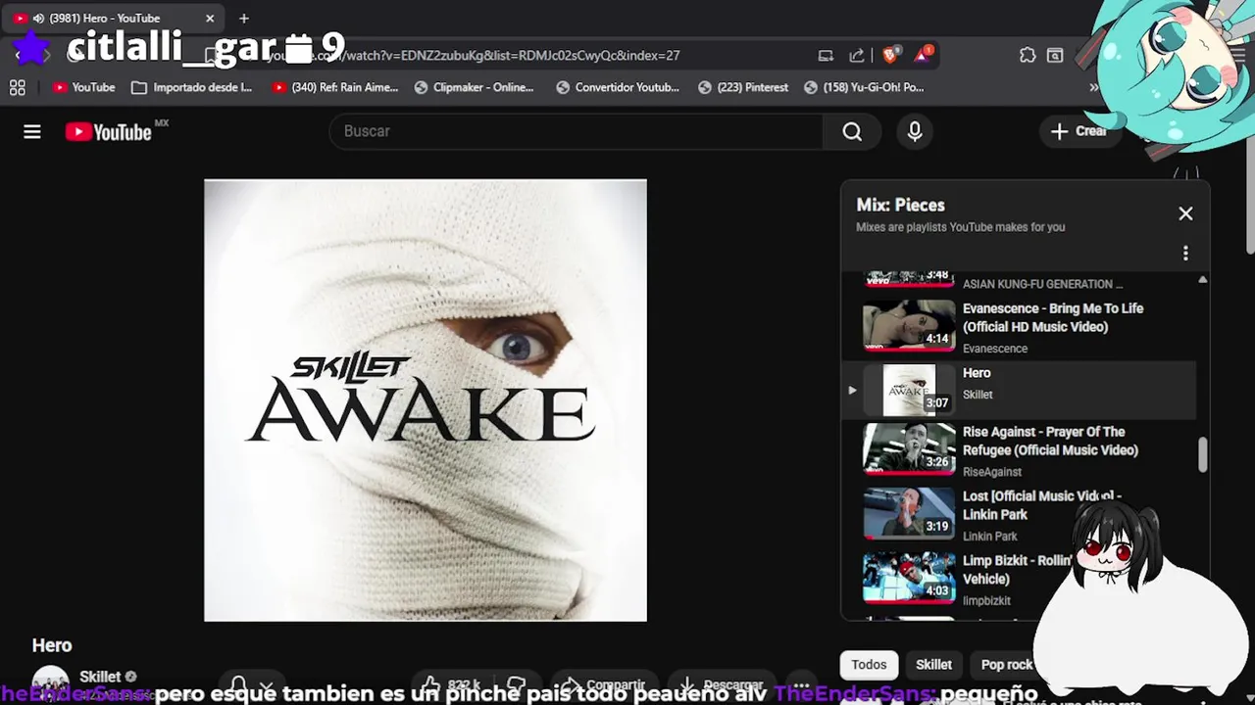Open the (223) Pinterest bookmark
The image size is (1255, 705).
pyautogui.click(x=743, y=87)
